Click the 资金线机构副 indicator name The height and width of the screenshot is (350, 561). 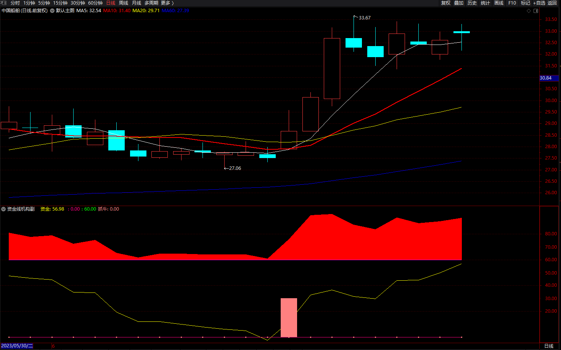coord(21,209)
